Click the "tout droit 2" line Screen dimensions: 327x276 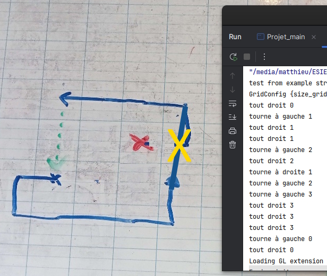coord(271,161)
